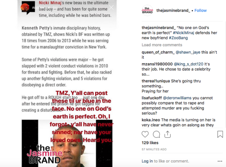Click the Log in link

[147, 161]
